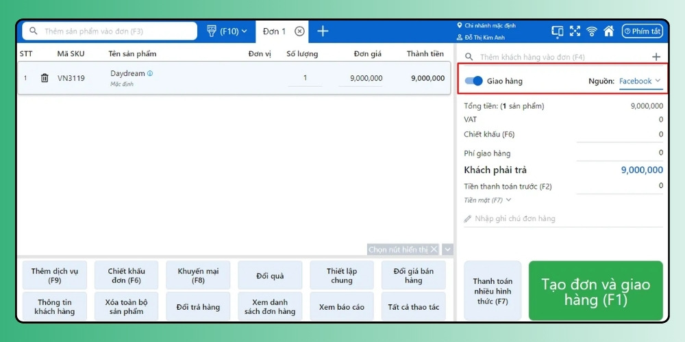The image size is (685, 342).
Task: Click the Tiền thanh toán trước (F2) field
Action: 619,186
